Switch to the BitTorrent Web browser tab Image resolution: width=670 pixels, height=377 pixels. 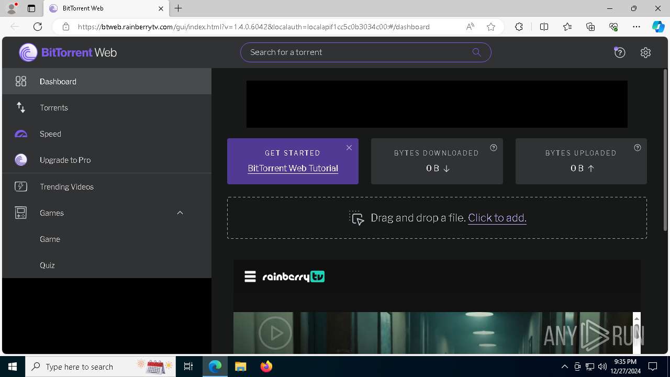[106, 8]
